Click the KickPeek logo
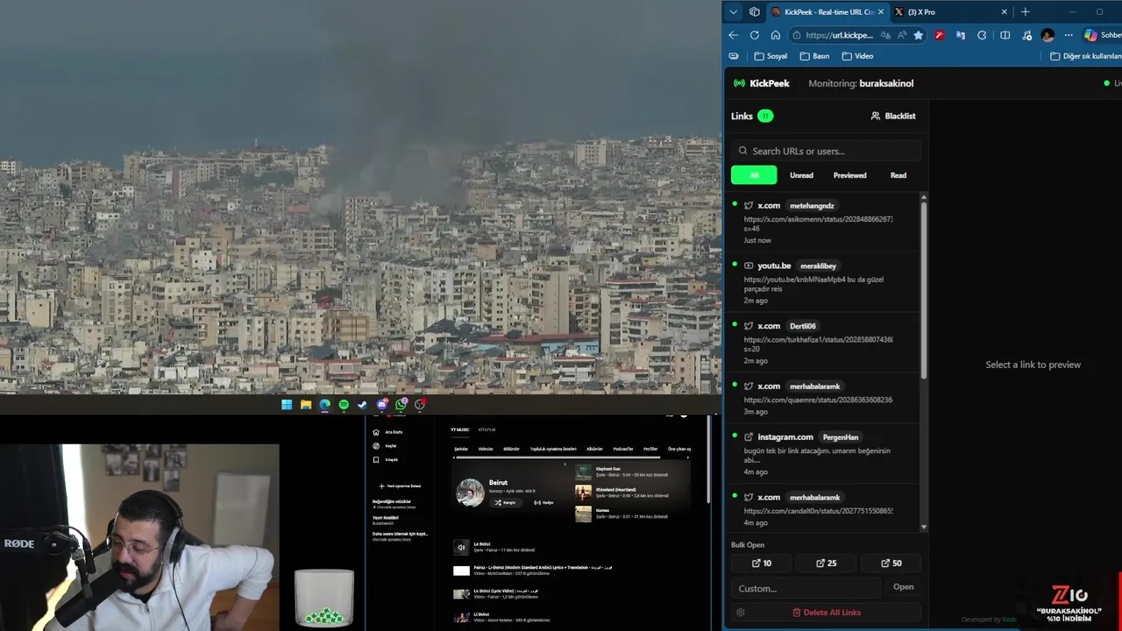The image size is (1122, 631). click(x=761, y=83)
